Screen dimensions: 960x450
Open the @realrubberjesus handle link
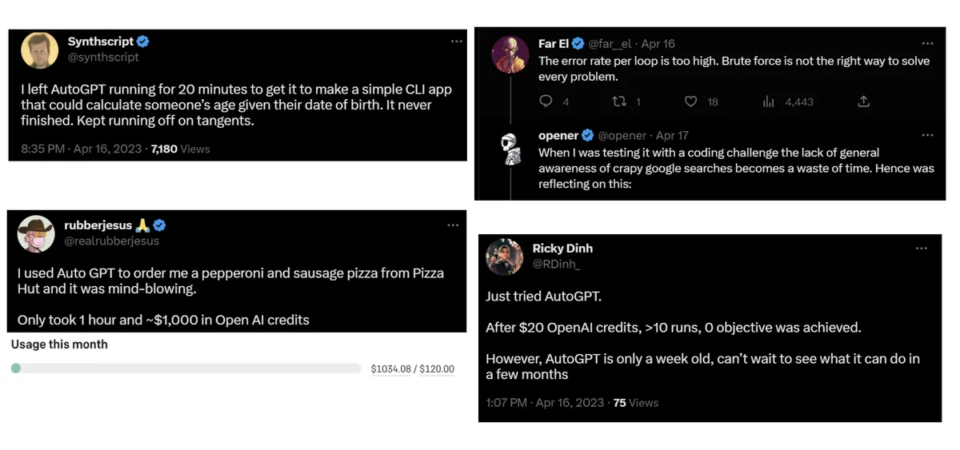click(111, 241)
